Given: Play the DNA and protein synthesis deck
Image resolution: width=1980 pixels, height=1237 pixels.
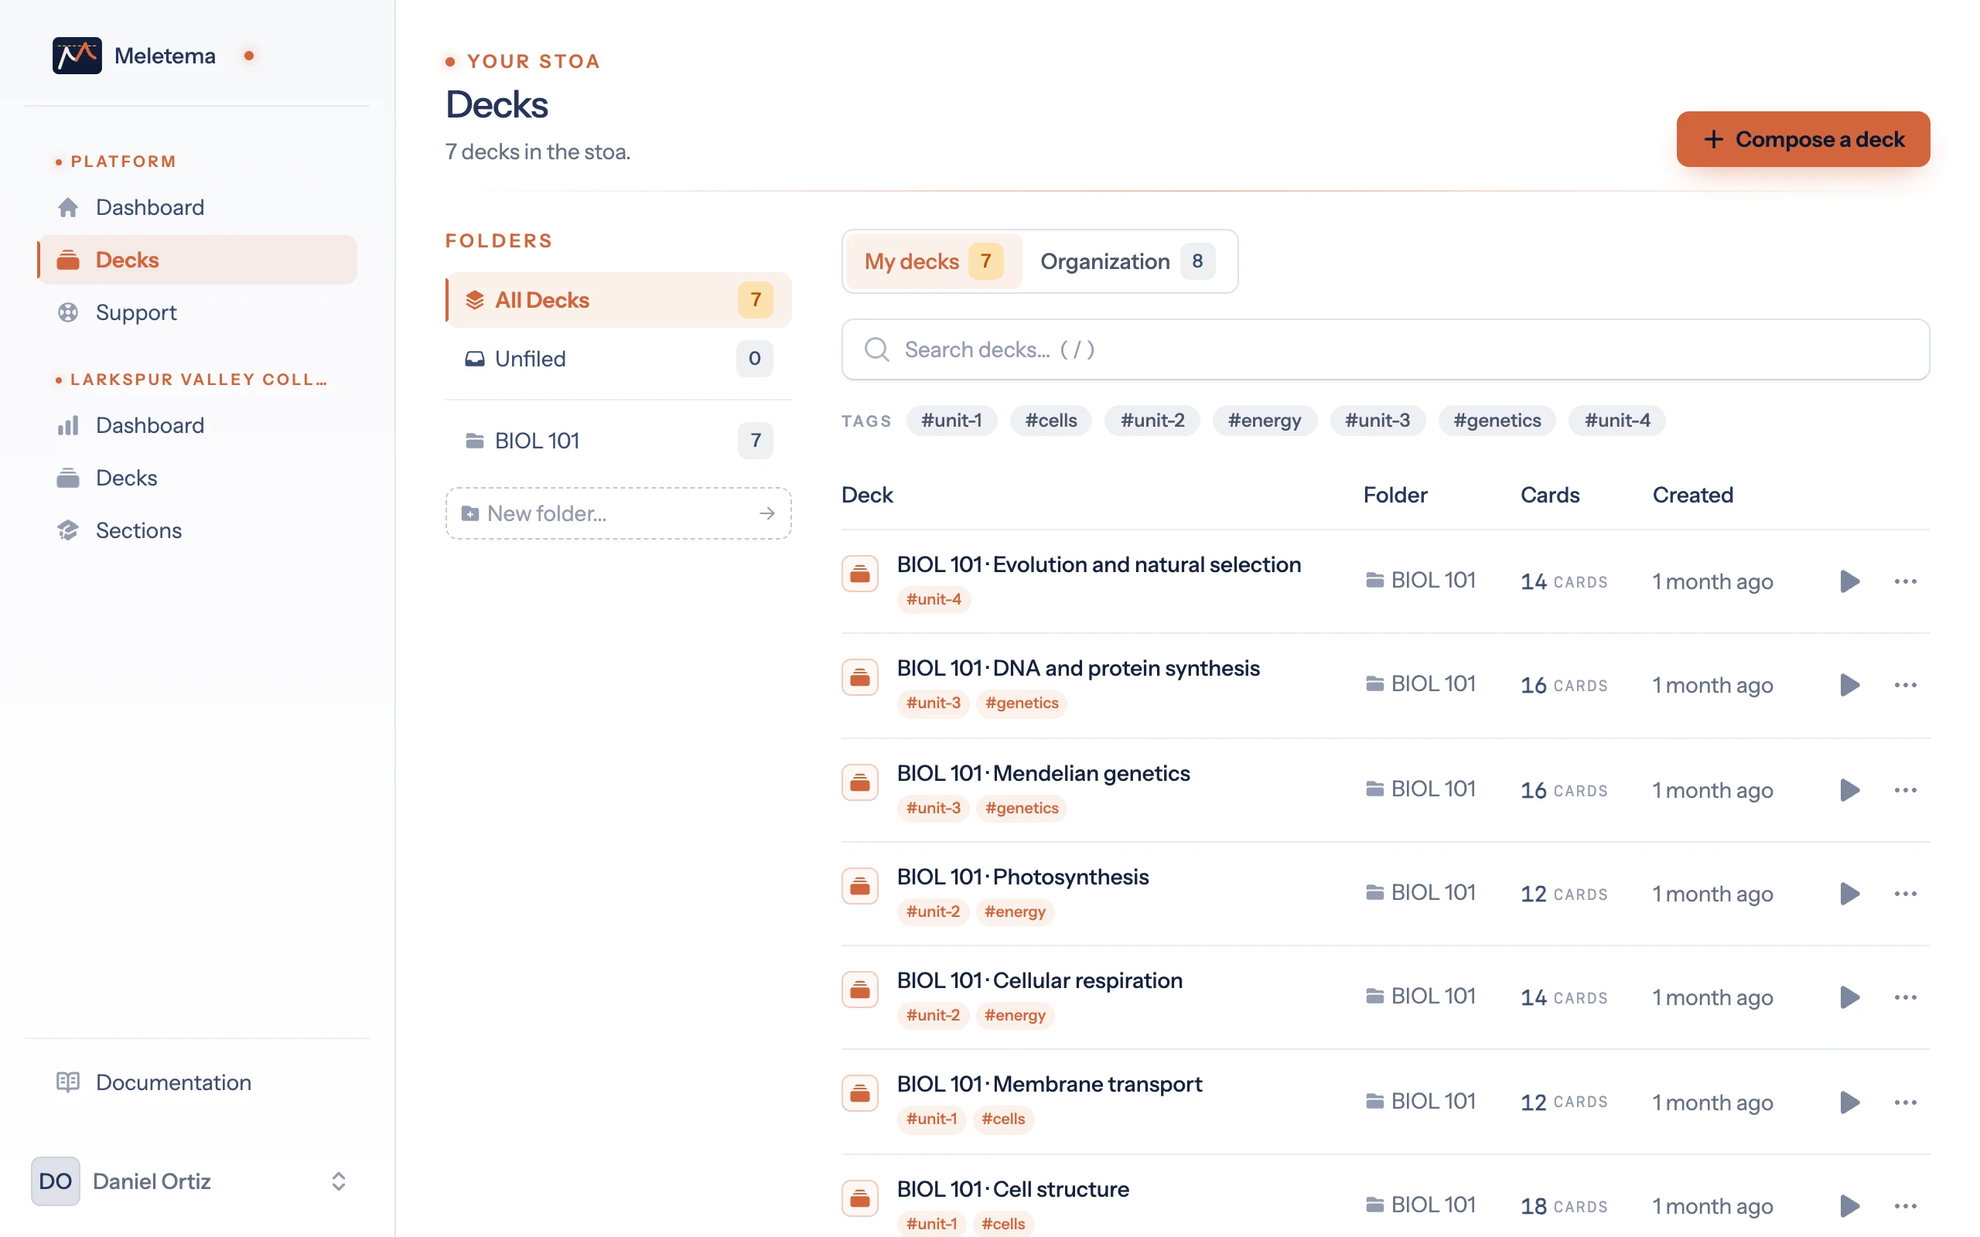Looking at the screenshot, I should point(1849,685).
